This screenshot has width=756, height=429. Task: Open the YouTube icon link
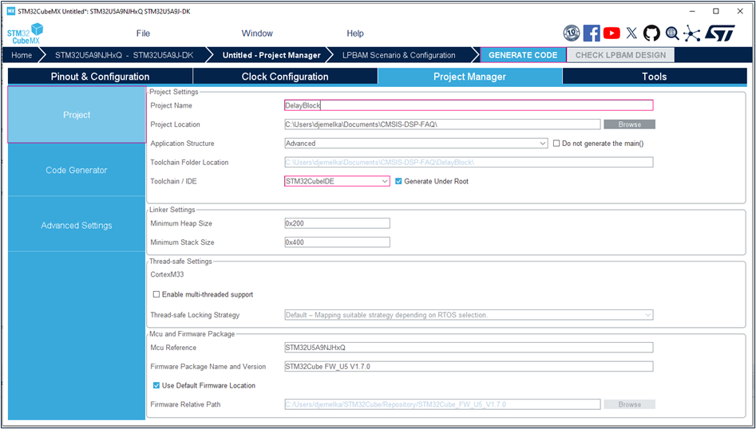[612, 33]
